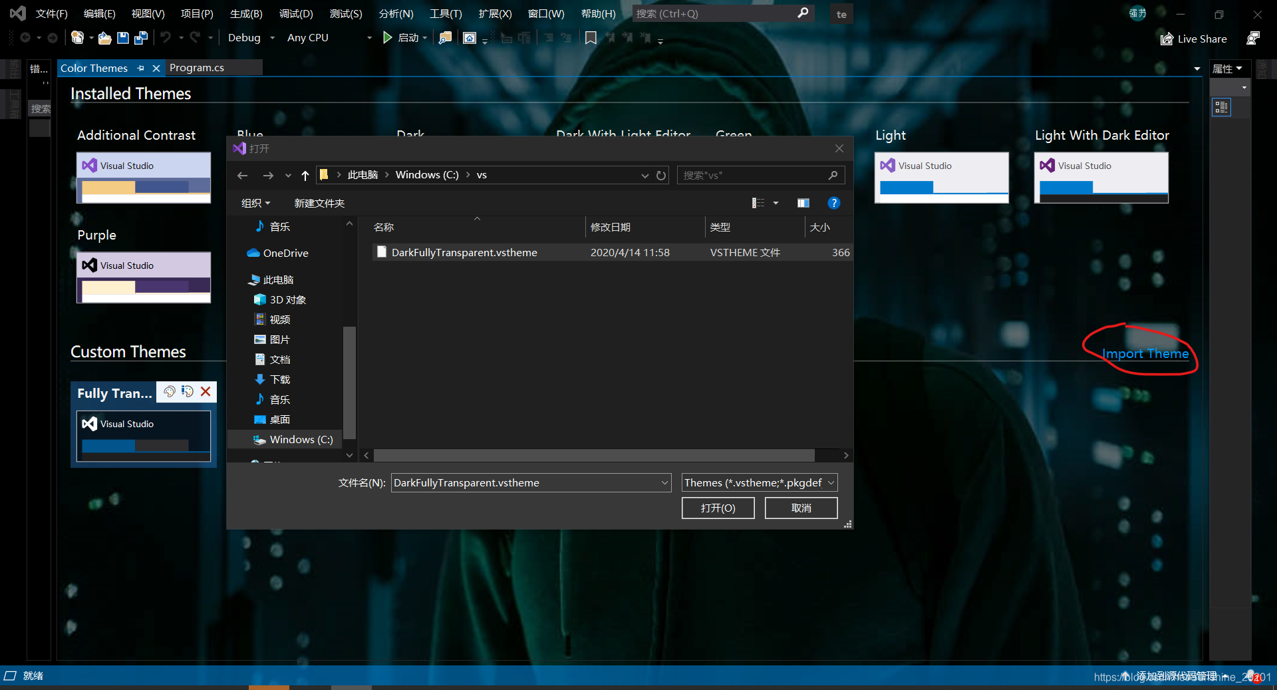
Task: Click the categorized icon in the Properties panel
Action: pos(1221,107)
